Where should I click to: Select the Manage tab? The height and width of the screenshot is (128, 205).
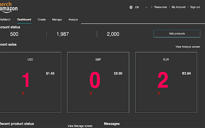tap(57, 20)
